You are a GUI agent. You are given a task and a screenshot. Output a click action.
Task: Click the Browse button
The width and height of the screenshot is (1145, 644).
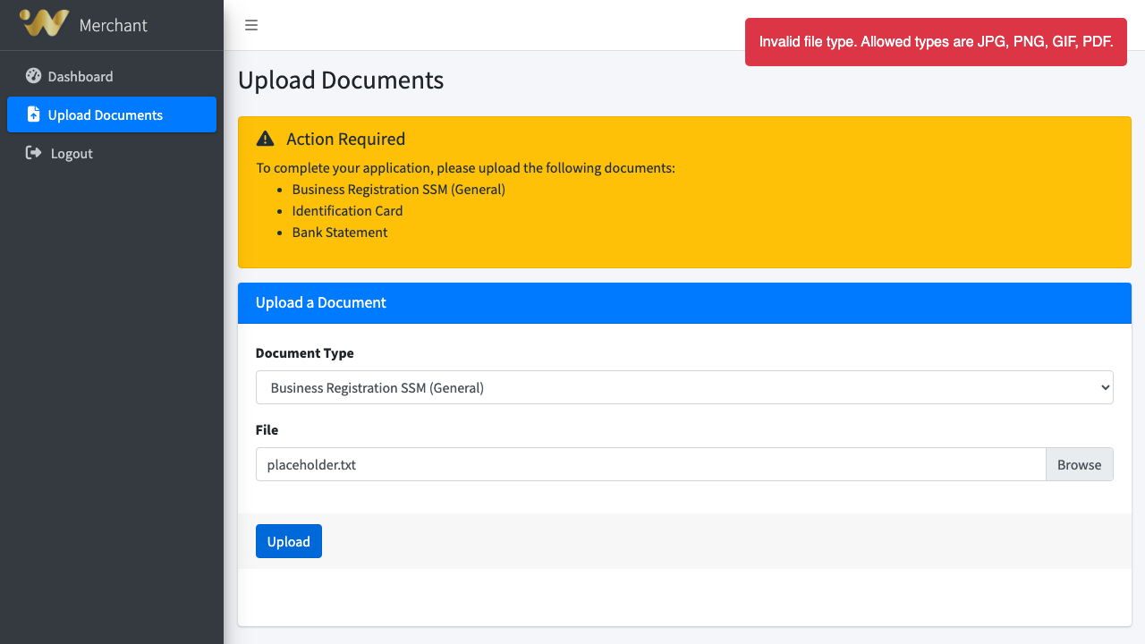[x=1079, y=464]
